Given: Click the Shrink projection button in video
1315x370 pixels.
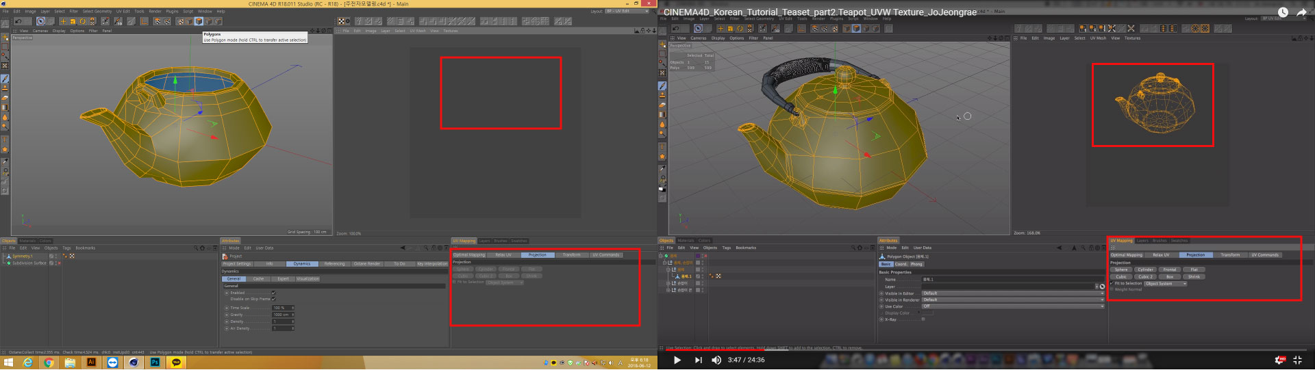Looking at the screenshot, I should (1194, 277).
